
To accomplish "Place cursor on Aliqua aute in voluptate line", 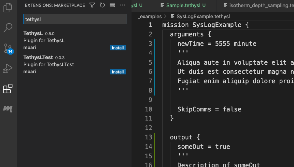I will (x=235, y=62).
